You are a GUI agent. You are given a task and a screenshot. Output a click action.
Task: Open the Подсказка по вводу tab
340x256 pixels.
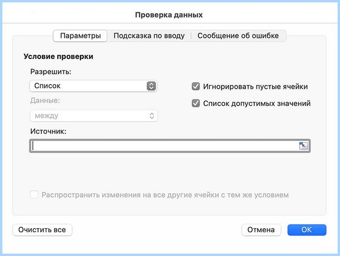149,36
